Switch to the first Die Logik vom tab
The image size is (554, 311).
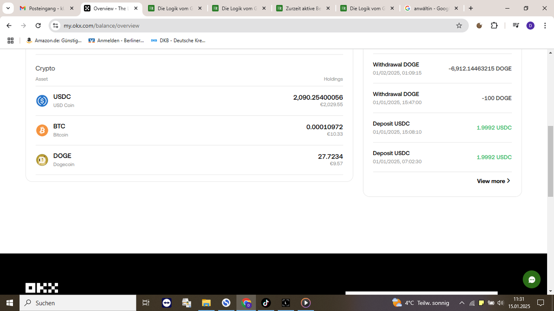tap(174, 8)
